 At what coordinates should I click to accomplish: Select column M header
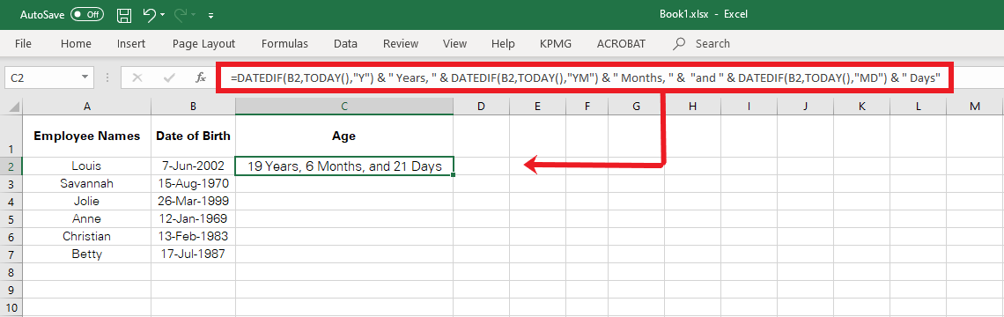(x=975, y=107)
